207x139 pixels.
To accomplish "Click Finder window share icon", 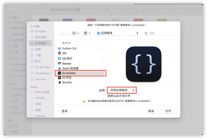I will point(135,9).
